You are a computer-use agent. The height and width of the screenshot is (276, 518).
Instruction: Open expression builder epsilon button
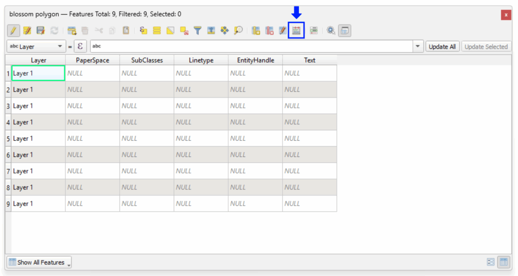pyautogui.click(x=80, y=47)
